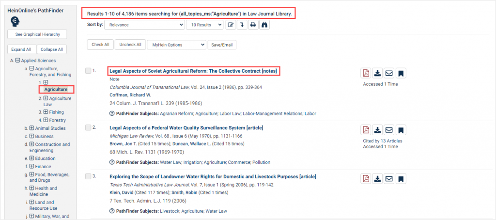Open the MyHein Options dropdown
496x220 pixels.
click(176, 45)
